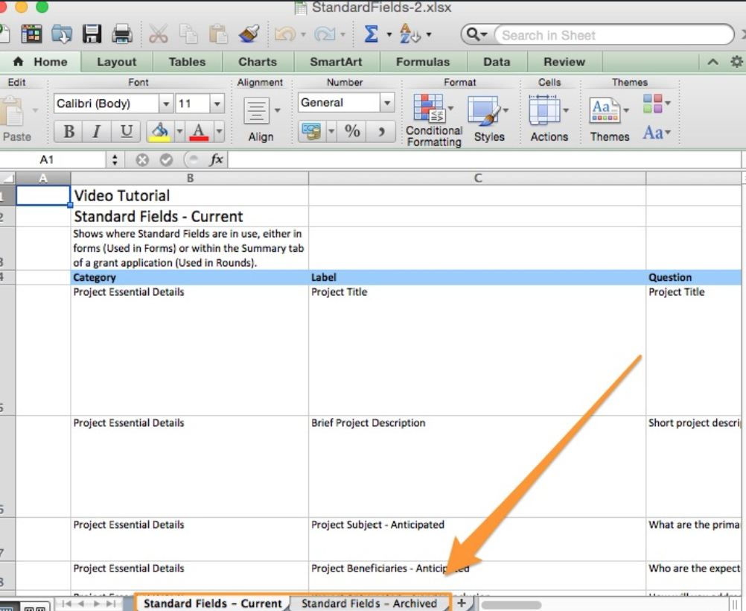Click the yellow fill color swatch

click(159, 132)
